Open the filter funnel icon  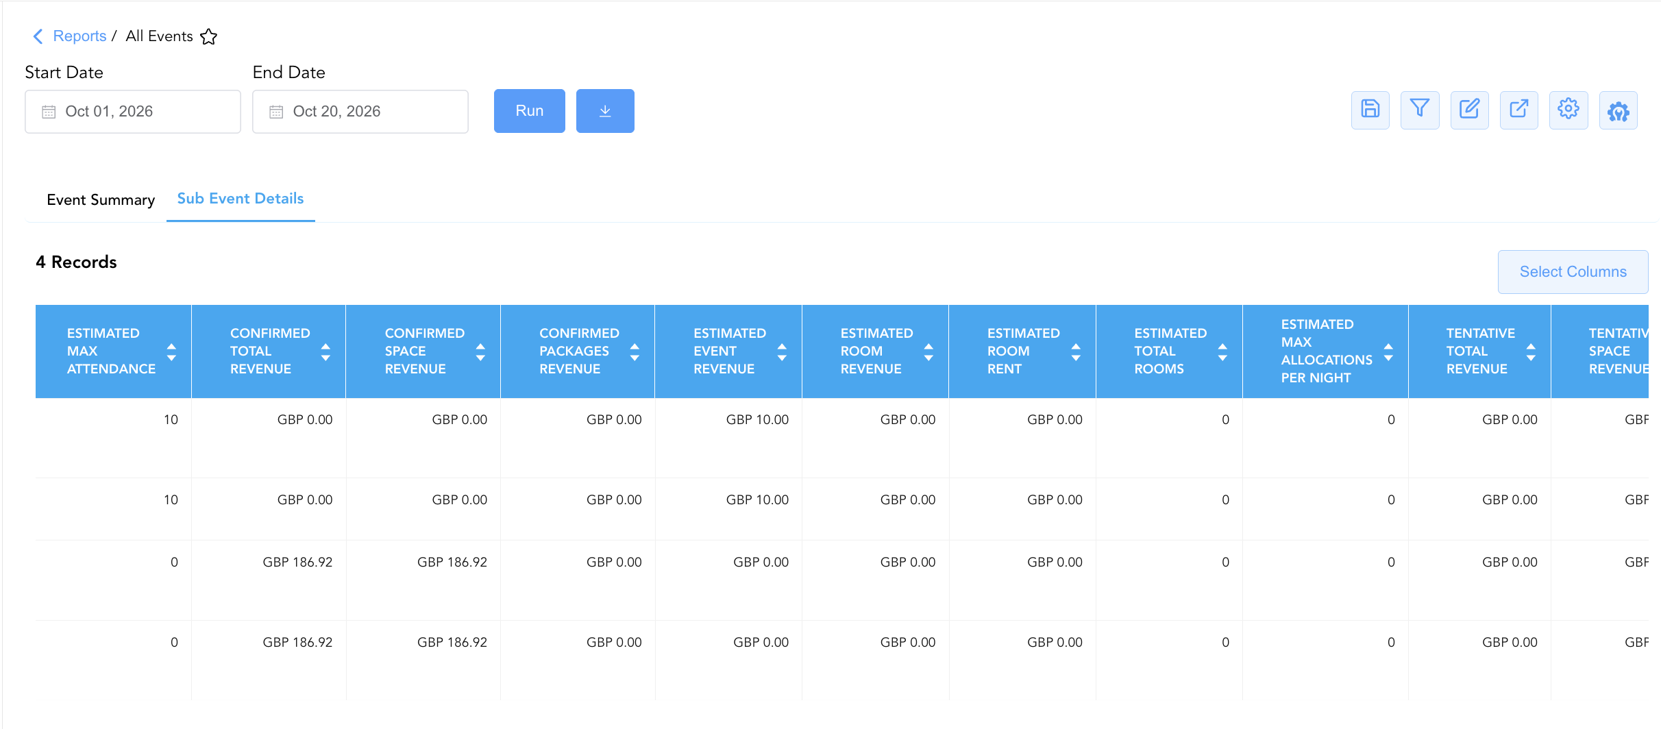pyautogui.click(x=1420, y=110)
